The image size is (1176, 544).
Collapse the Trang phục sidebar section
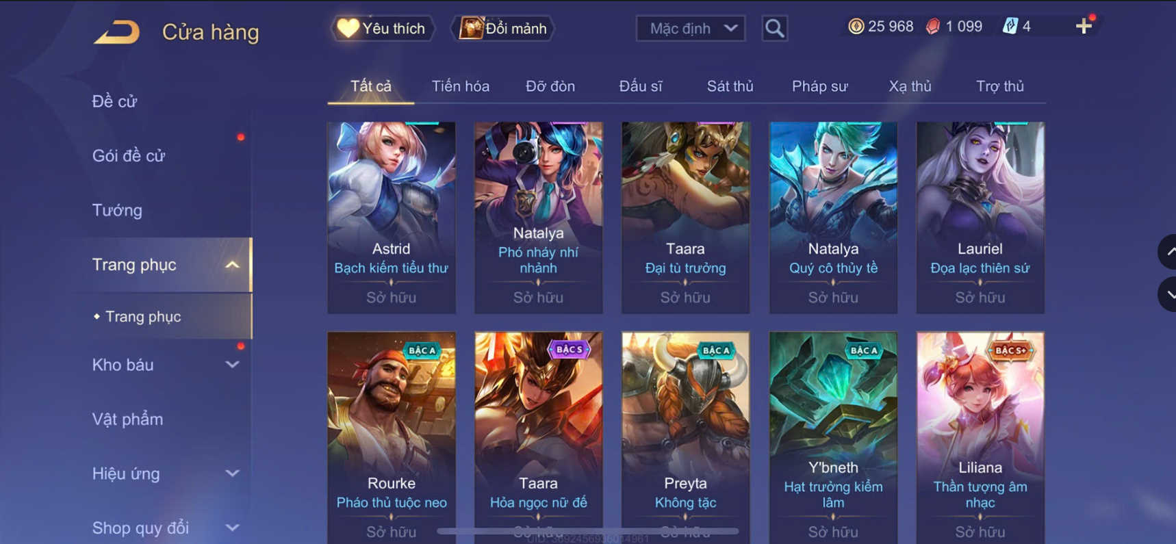click(x=232, y=265)
